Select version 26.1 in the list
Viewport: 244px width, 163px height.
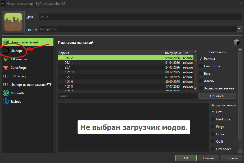(x=126, y=67)
